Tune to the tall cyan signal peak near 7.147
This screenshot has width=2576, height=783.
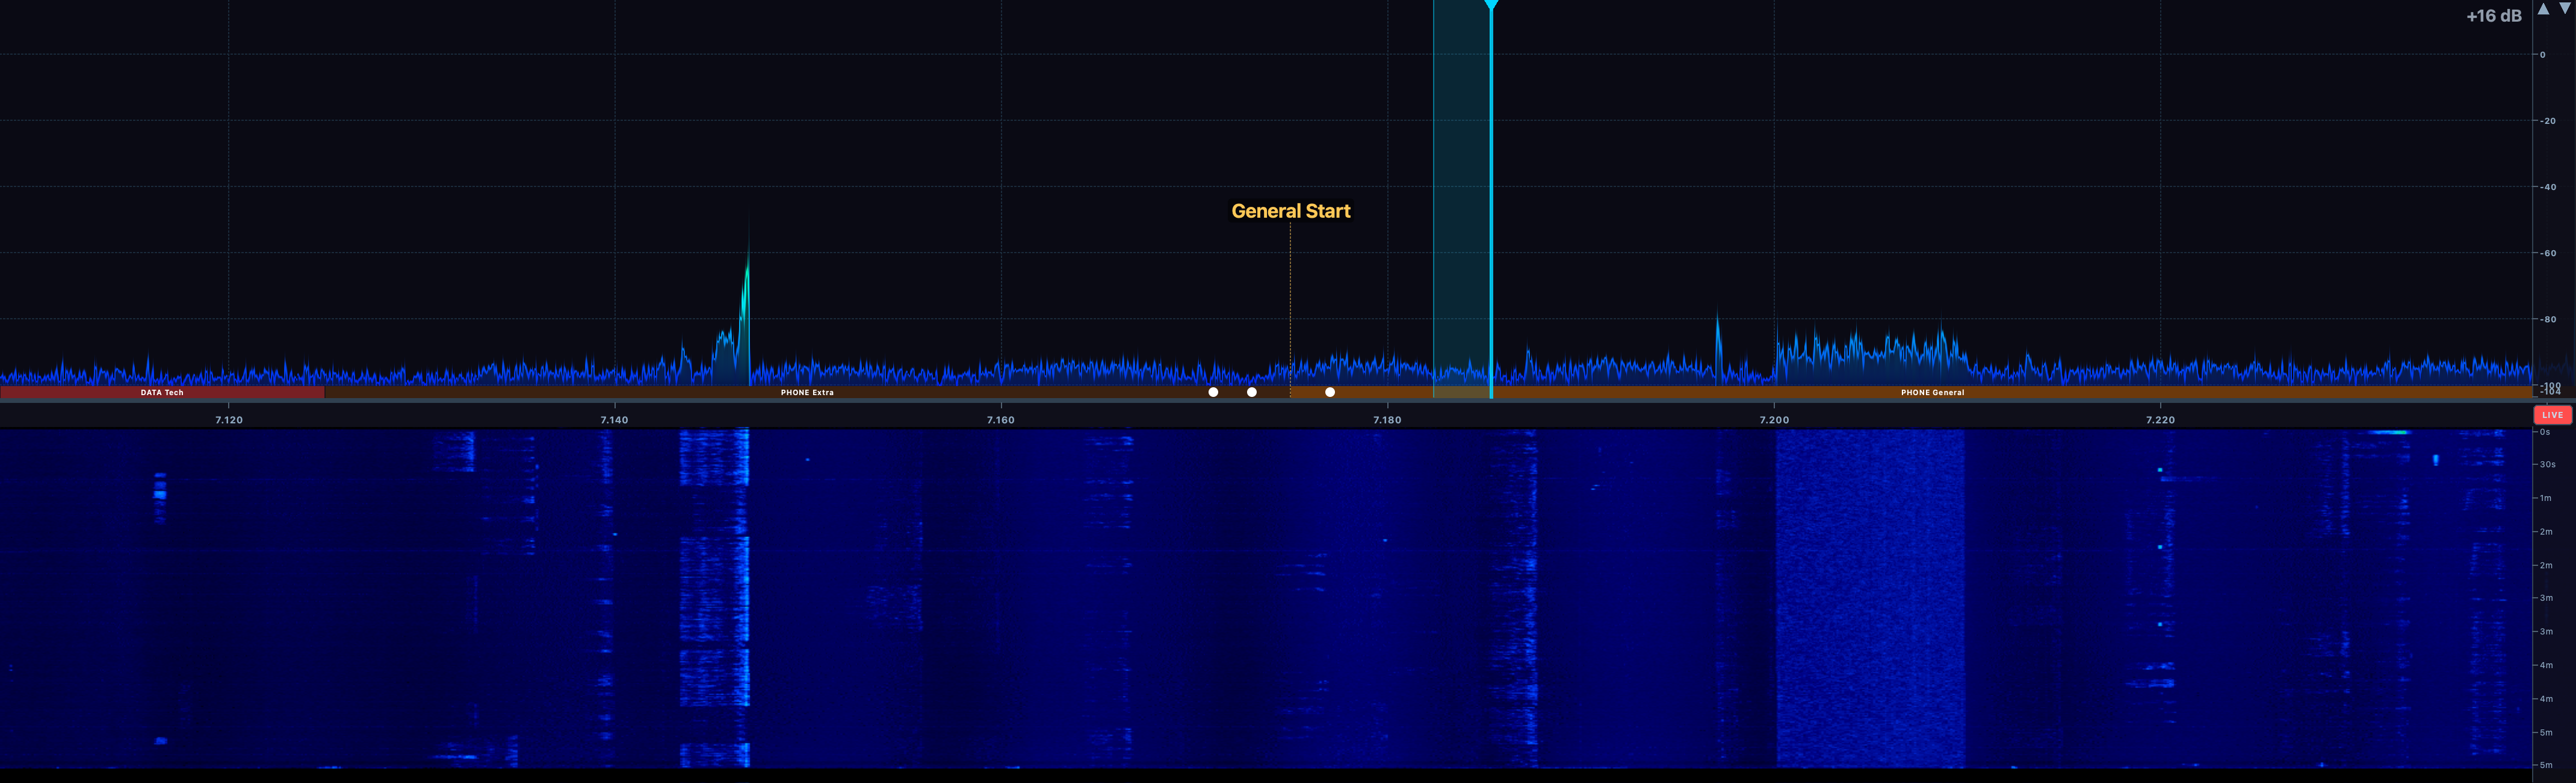coord(747,299)
